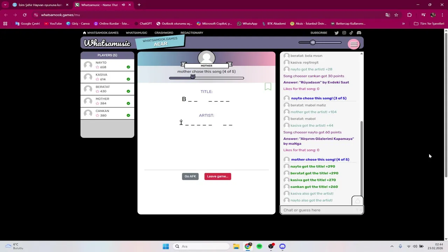Open Spotify from the taskbar

259,246
